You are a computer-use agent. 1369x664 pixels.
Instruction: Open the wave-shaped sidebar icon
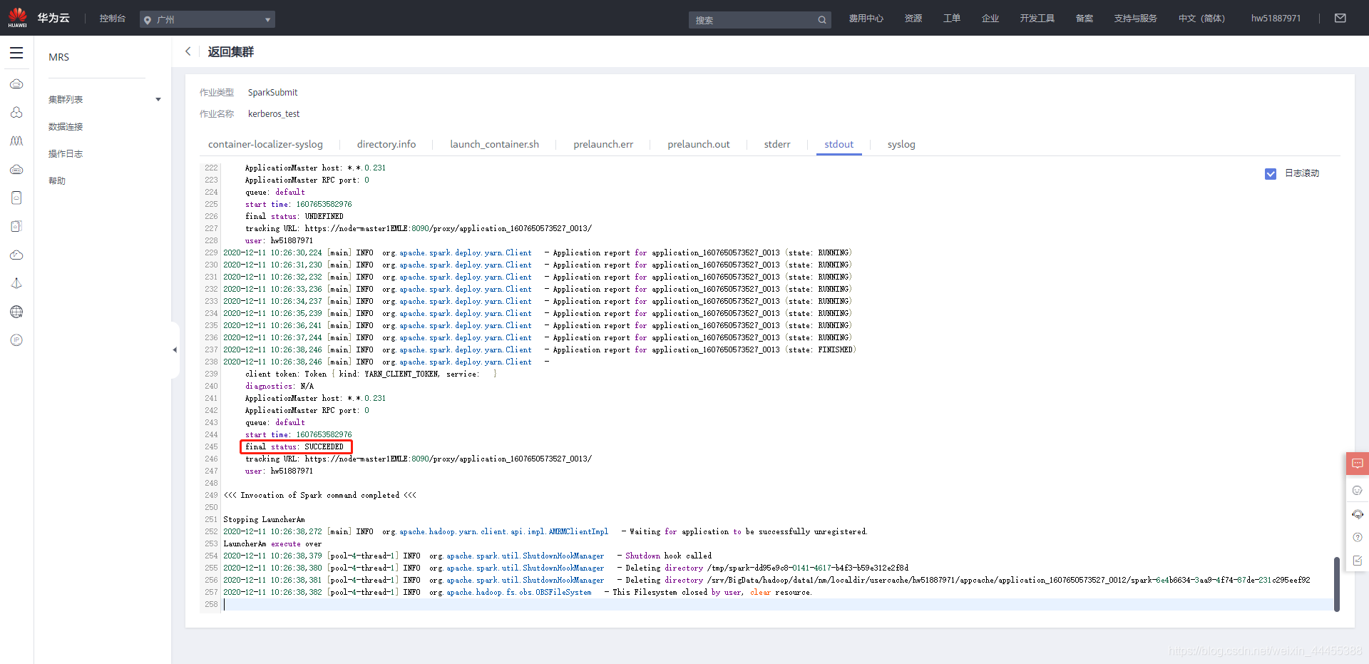pos(16,141)
